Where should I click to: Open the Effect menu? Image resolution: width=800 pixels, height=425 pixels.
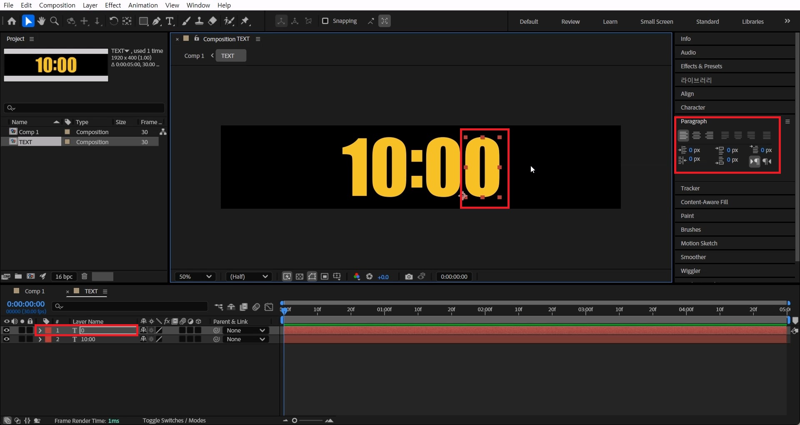point(113,5)
